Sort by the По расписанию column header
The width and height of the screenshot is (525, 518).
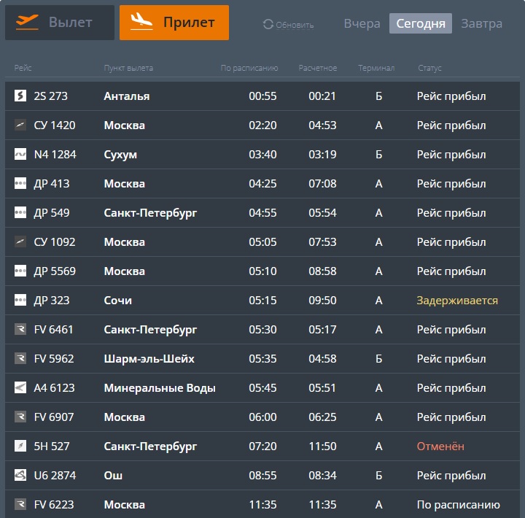pos(249,68)
